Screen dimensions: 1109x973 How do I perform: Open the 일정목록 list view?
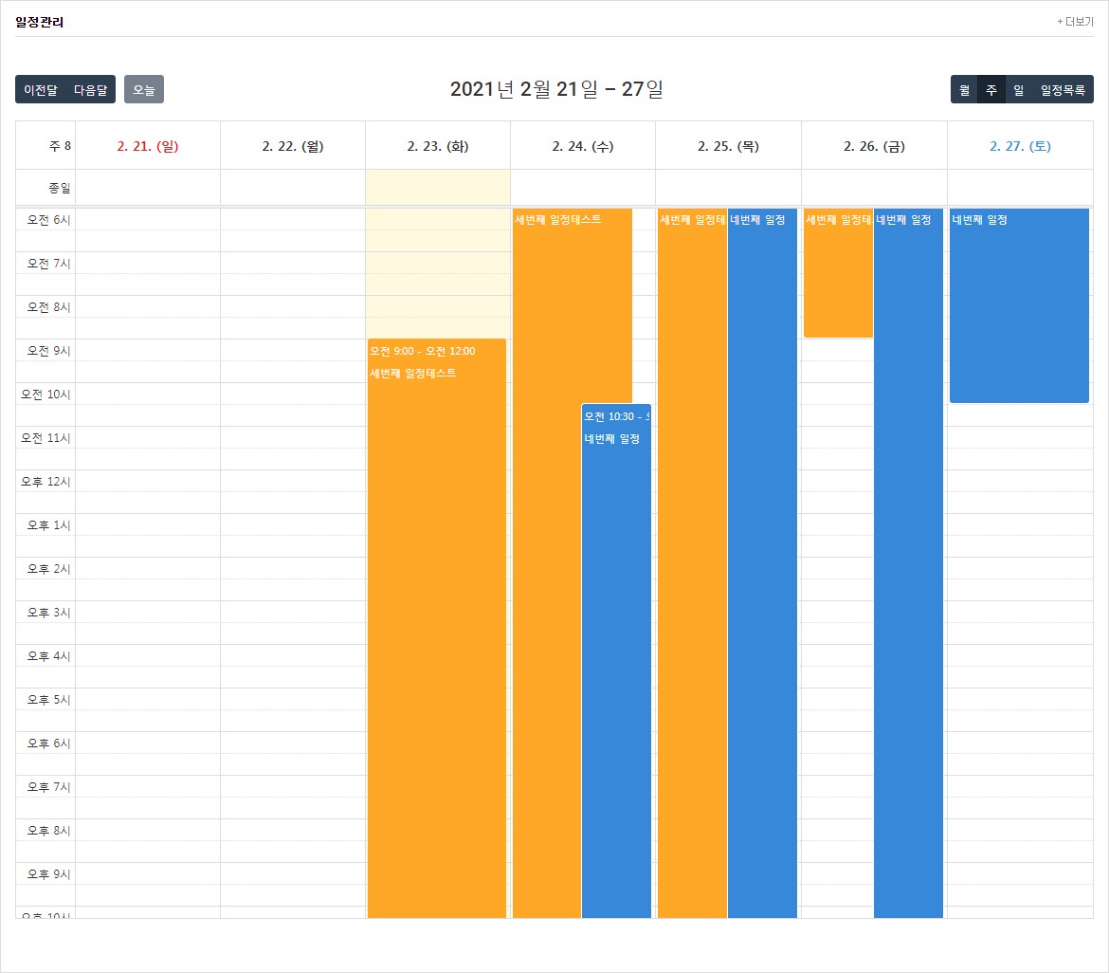(1063, 90)
